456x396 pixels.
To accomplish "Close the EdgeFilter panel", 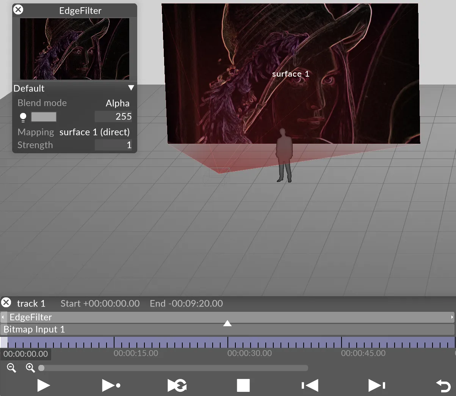I will (18, 10).
